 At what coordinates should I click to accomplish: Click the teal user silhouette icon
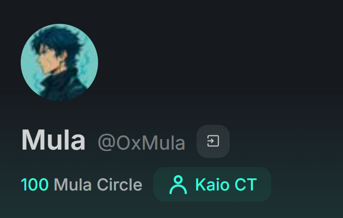point(178,184)
